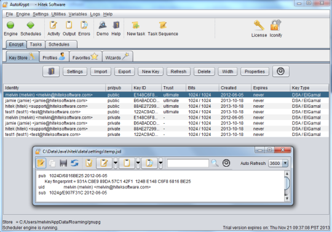This screenshot has width=332, height=232.
Task: Click the output clipboard button in temp.jsd window
Action: tap(127, 163)
